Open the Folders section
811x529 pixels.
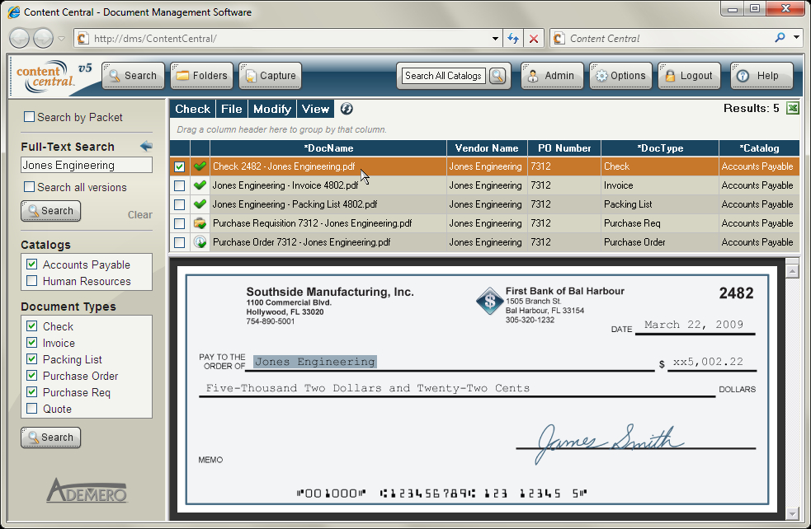(x=201, y=76)
